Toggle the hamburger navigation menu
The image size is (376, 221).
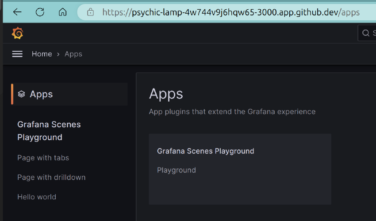(17, 54)
